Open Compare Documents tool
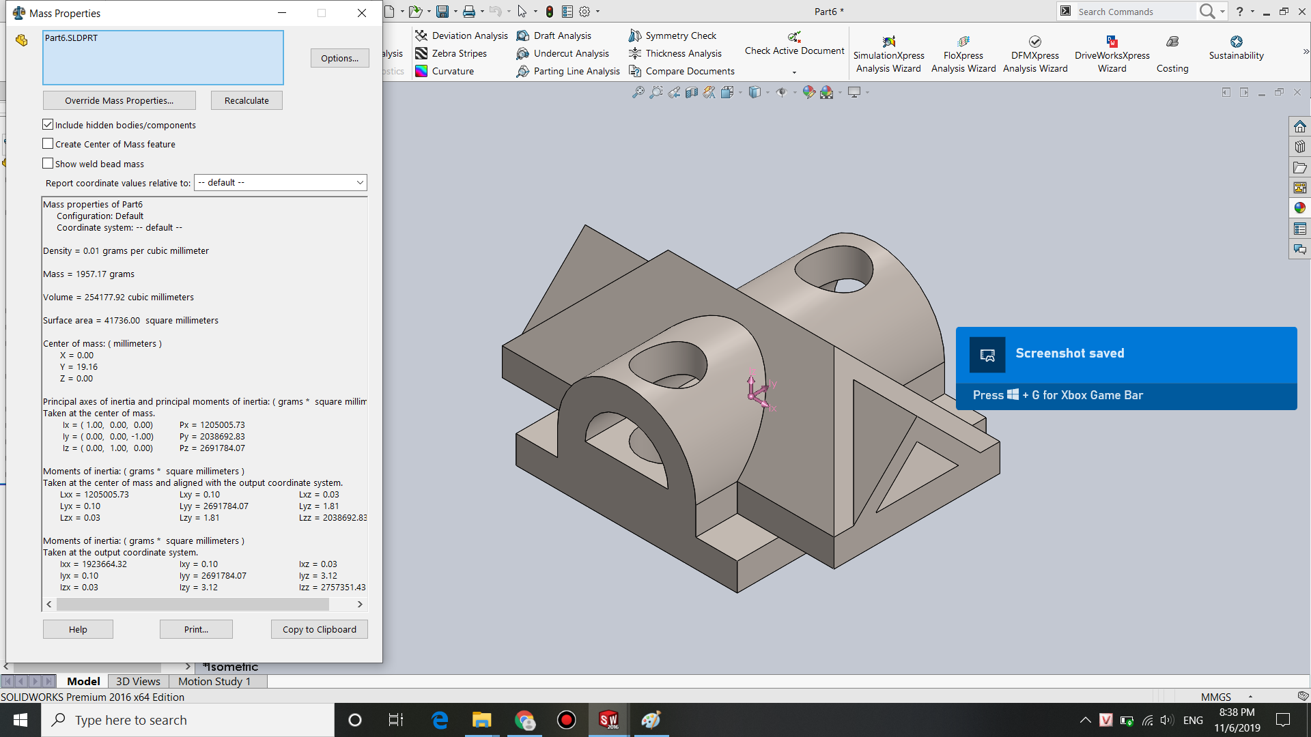The width and height of the screenshot is (1311, 737). click(681, 71)
